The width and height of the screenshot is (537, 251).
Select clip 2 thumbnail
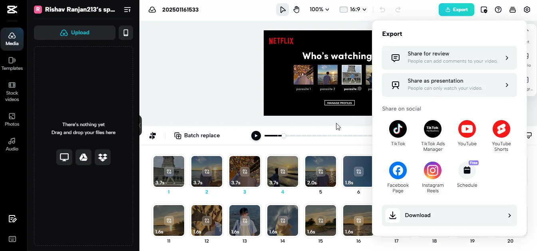point(207,172)
